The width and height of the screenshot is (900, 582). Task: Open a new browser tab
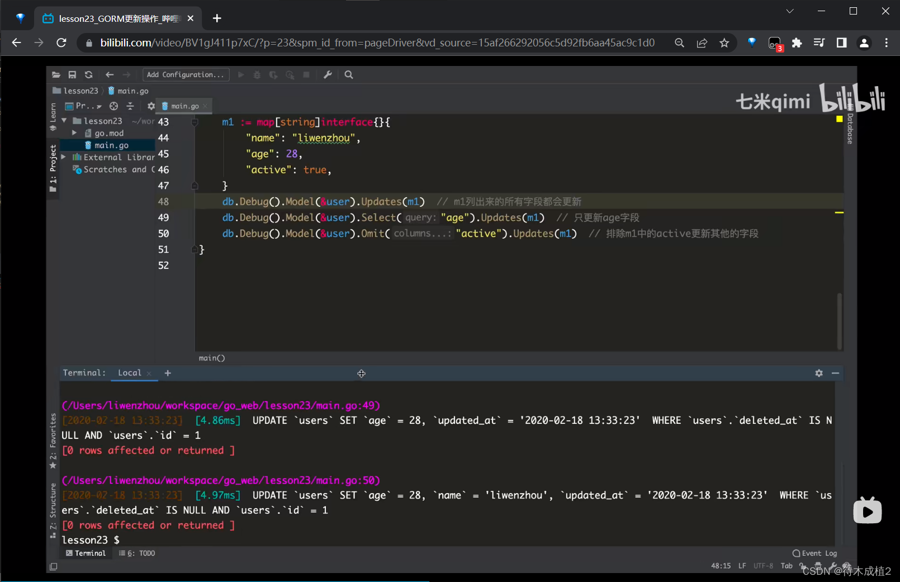point(217,18)
